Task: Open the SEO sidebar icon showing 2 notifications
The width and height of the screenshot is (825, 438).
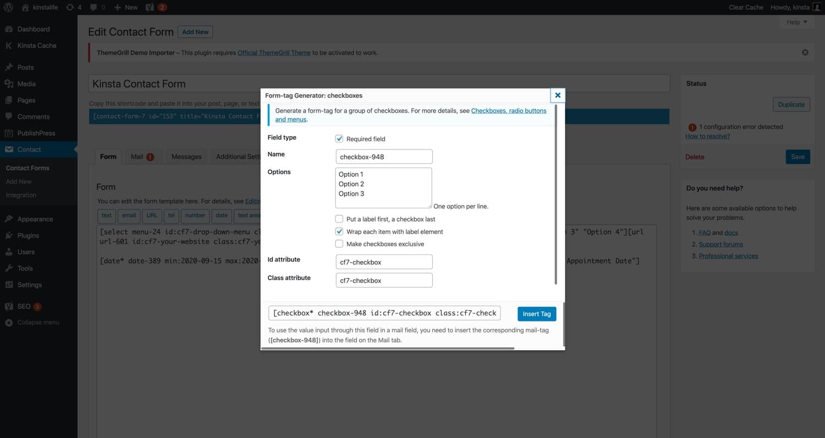Action: coord(10,306)
